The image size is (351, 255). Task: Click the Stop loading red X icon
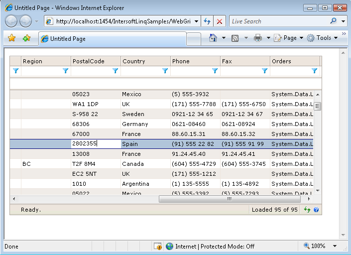[x=220, y=21]
